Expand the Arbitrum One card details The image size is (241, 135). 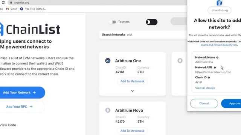point(132,91)
